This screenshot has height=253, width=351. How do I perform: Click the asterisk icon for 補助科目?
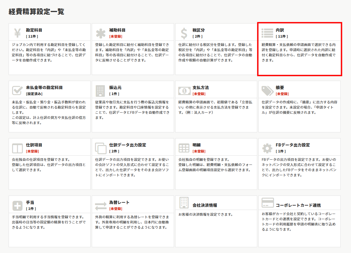(101, 33)
